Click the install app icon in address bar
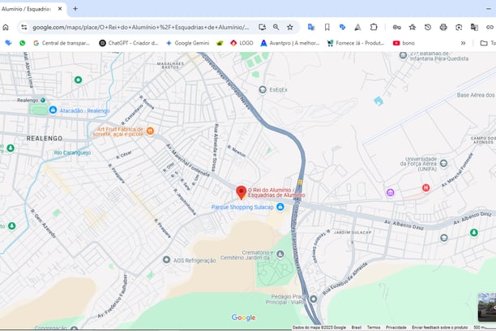 (x=262, y=28)
